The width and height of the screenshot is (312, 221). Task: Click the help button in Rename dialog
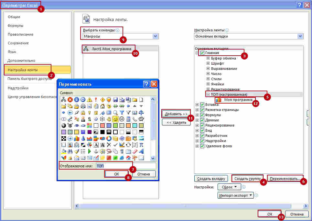(146, 84)
